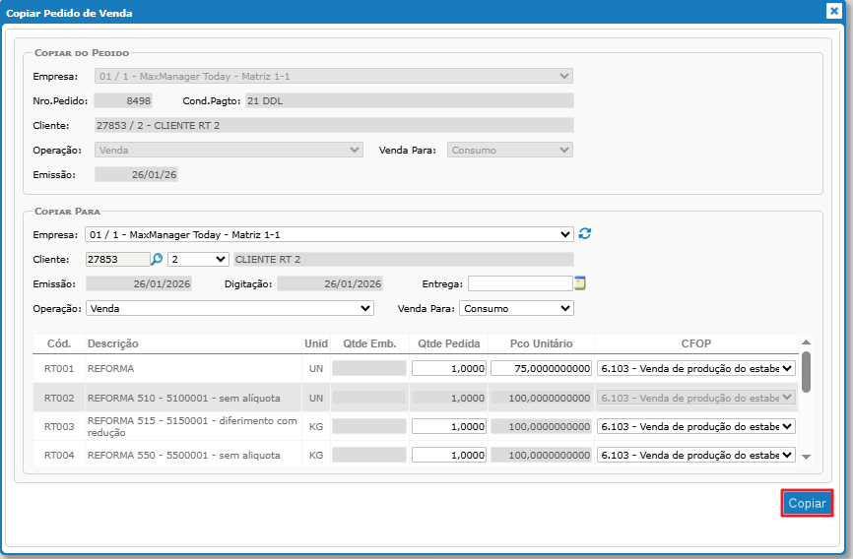Select the RT002 REFORMA 510 row
The width and height of the screenshot is (853, 559).
(x=187, y=398)
